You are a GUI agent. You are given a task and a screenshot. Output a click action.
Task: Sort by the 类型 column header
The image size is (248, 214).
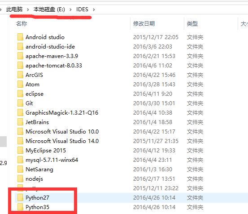pyautogui.click(x=192, y=24)
